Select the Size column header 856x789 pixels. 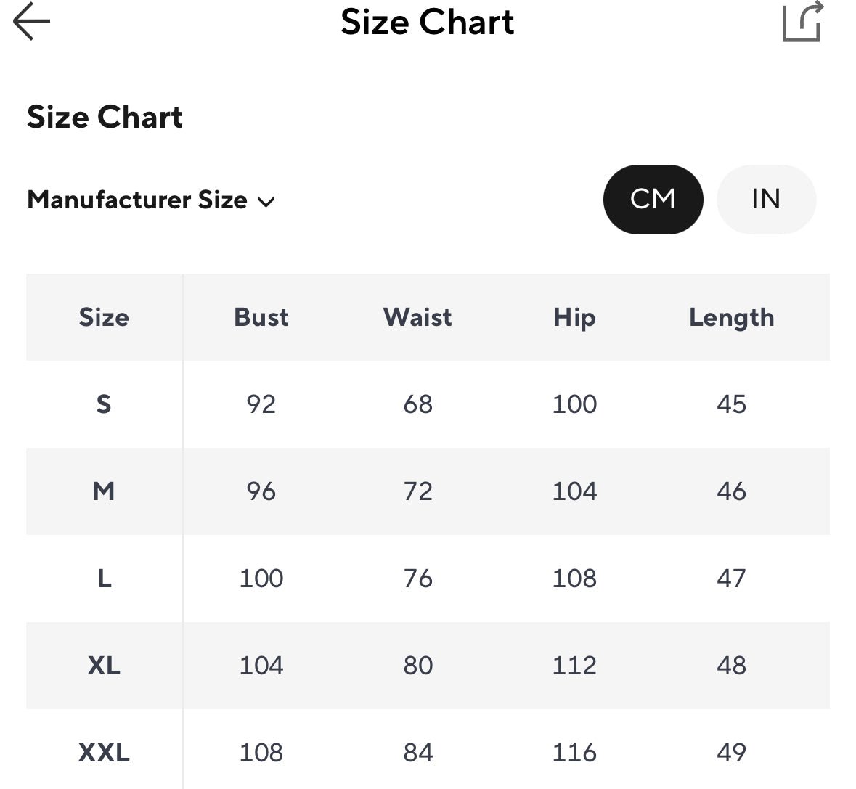(104, 317)
